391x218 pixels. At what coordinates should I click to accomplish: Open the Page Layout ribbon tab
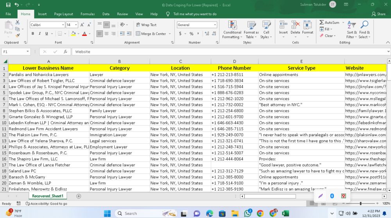63,14
